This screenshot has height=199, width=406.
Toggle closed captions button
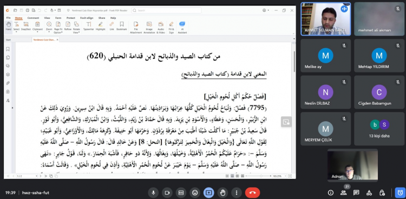click(x=181, y=193)
